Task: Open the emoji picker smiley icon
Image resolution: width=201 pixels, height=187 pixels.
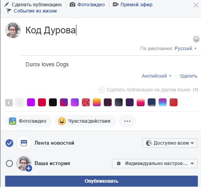Action: pos(196,39)
